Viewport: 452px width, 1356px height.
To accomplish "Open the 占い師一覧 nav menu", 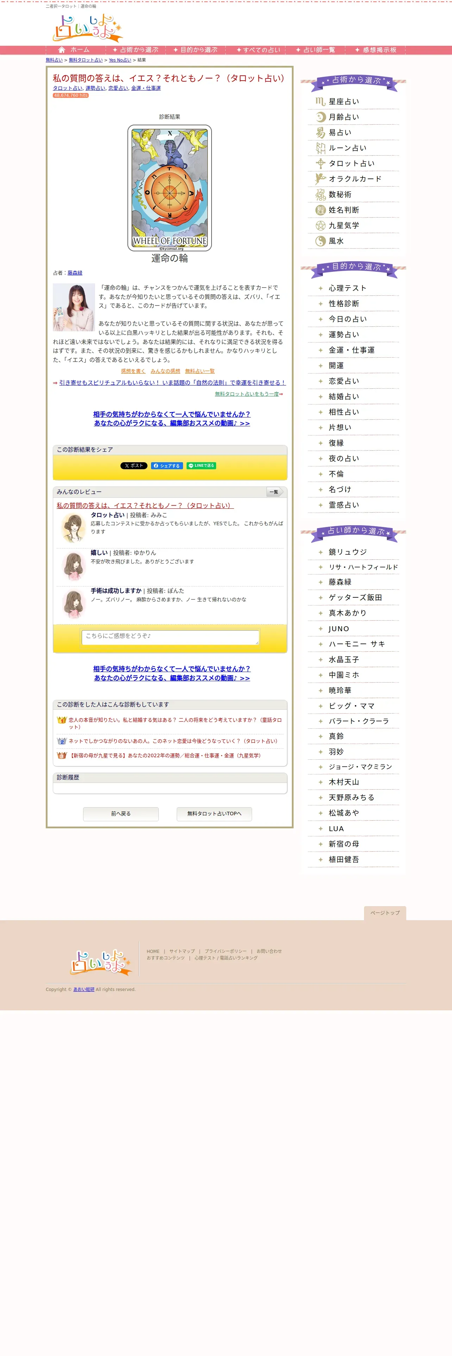I will [x=316, y=50].
